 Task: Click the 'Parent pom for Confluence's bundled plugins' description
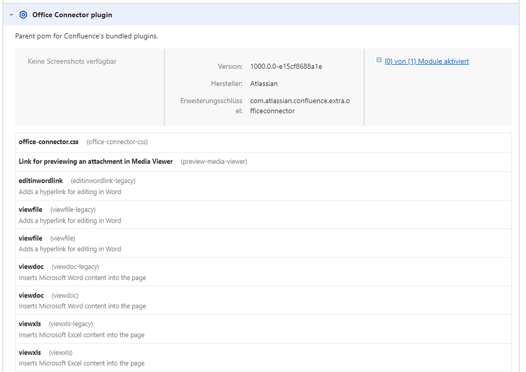(x=86, y=36)
